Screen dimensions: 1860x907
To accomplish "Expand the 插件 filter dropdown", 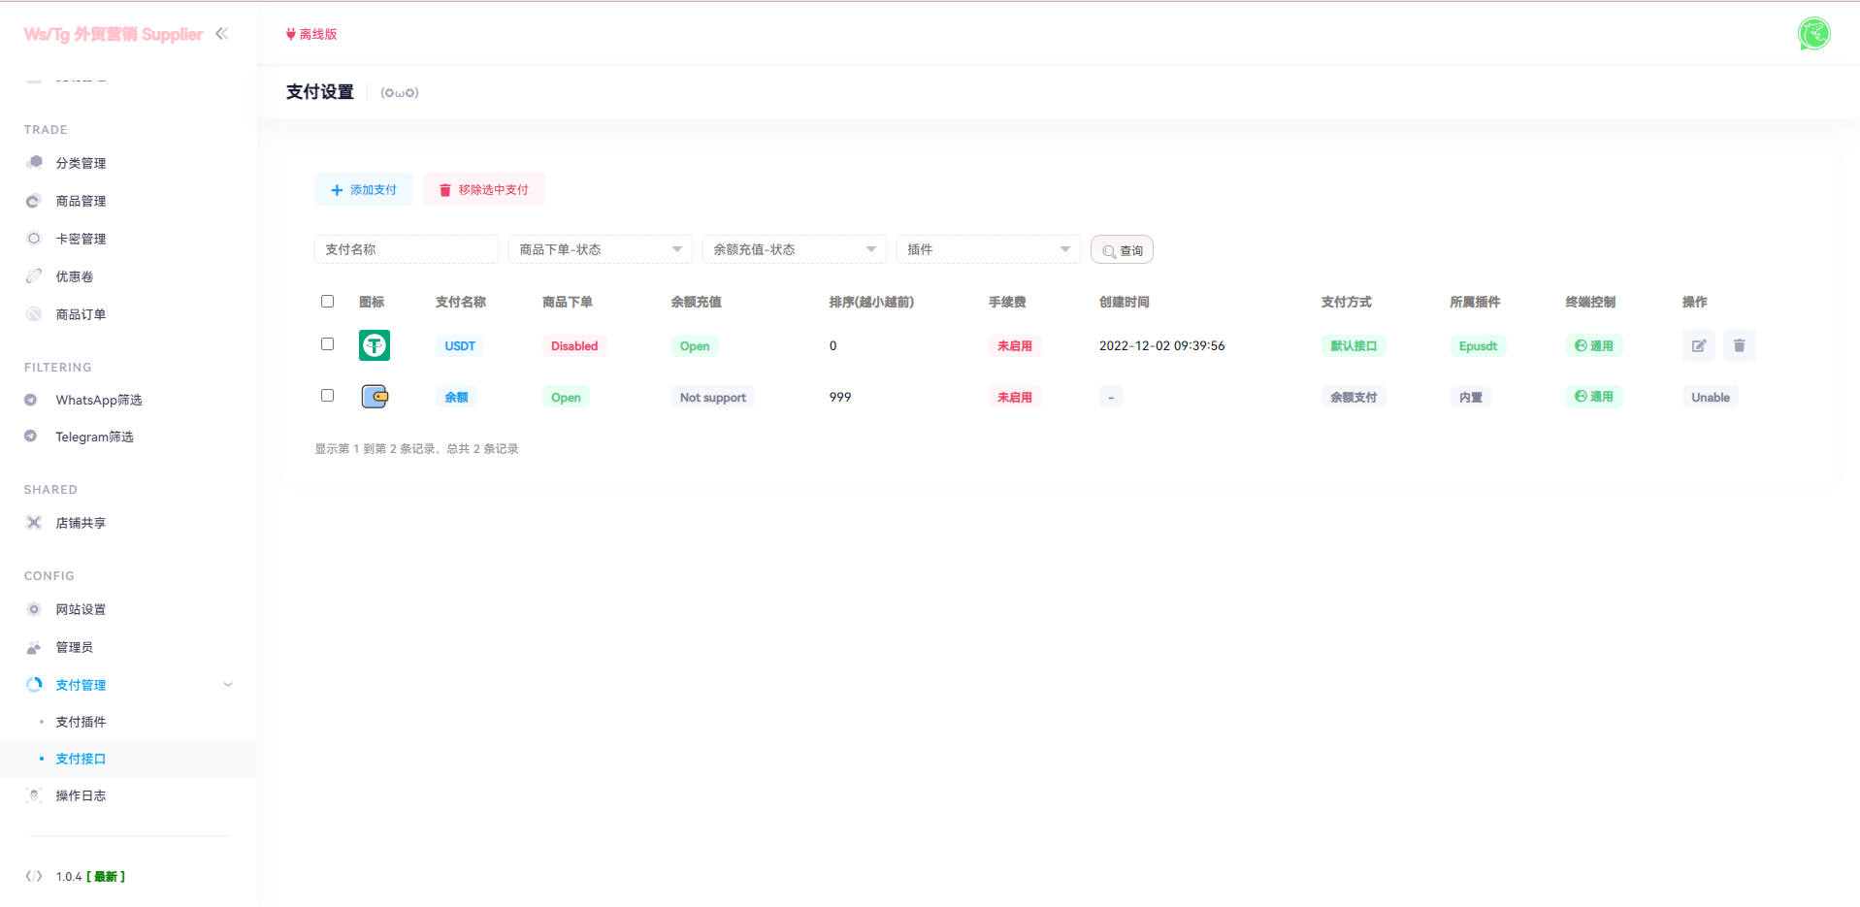I will coord(987,249).
